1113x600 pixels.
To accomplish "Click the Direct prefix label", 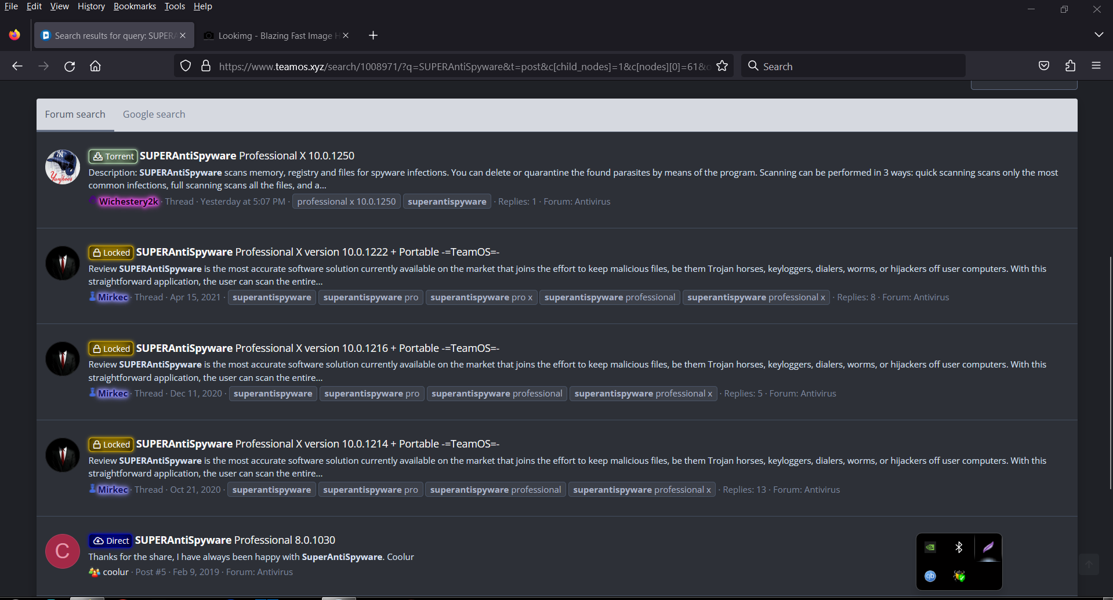I will pyautogui.click(x=111, y=541).
